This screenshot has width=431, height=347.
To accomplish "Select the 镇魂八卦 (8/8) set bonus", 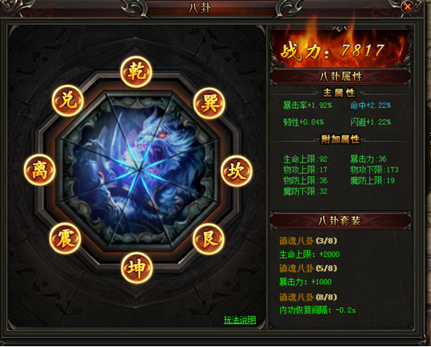I will click(308, 297).
